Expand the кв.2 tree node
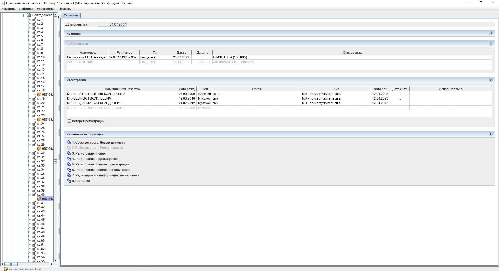499x271 pixels. tap(29, 24)
